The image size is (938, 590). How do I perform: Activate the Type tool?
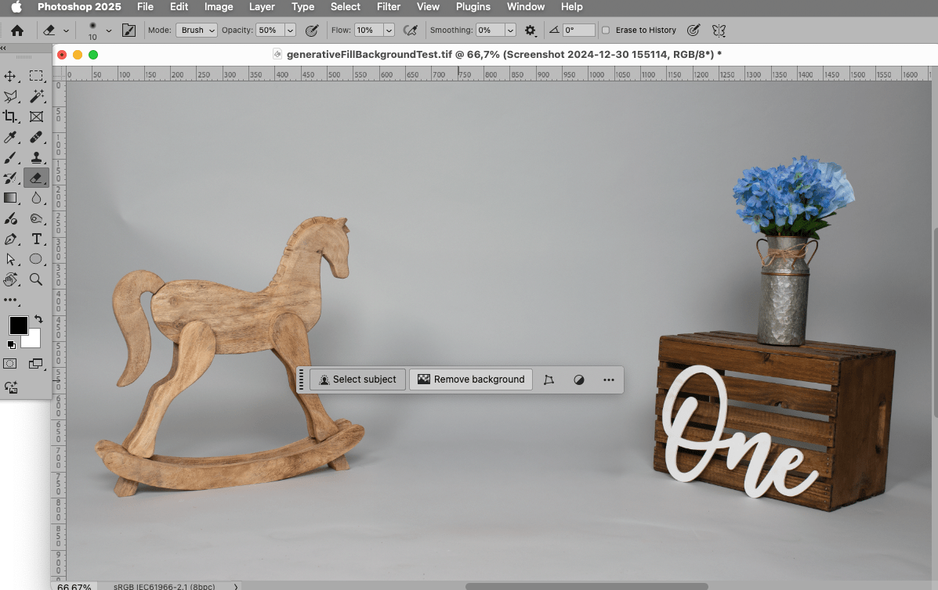click(x=36, y=239)
